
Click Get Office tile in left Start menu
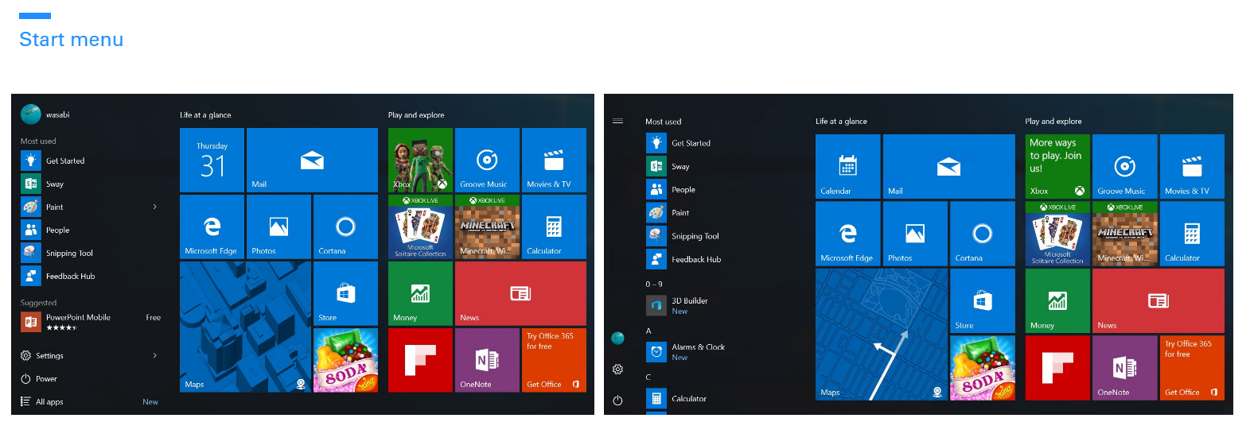click(x=554, y=360)
